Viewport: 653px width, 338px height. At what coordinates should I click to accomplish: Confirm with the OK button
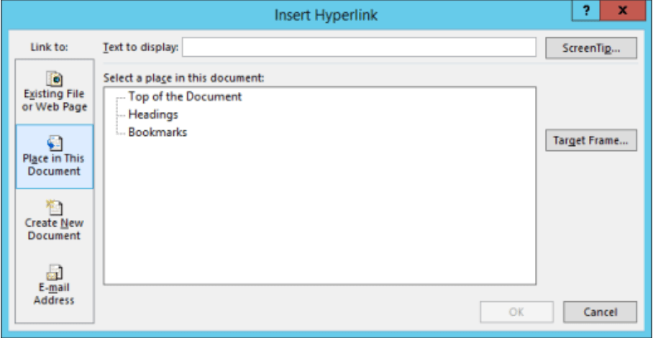click(516, 312)
